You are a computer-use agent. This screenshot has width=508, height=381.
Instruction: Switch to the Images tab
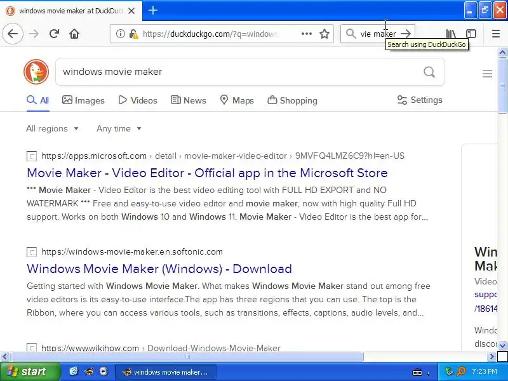pyautogui.click(x=83, y=100)
